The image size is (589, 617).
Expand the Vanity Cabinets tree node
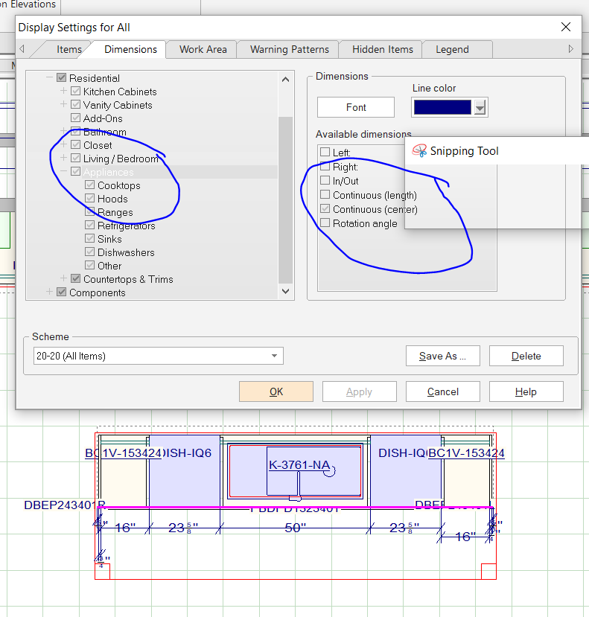63,105
